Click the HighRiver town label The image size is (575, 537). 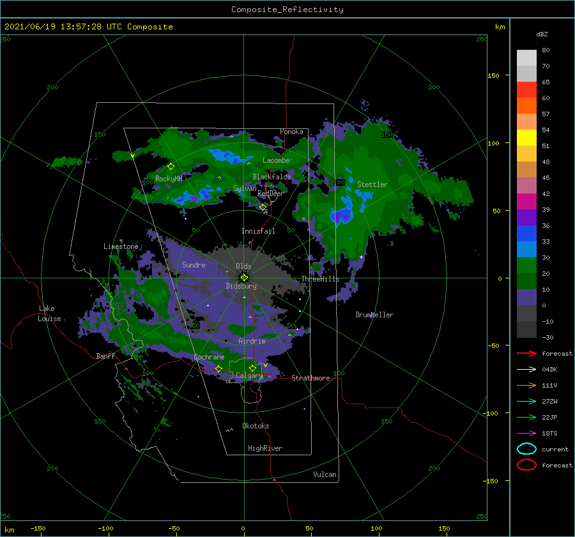pyautogui.click(x=265, y=448)
